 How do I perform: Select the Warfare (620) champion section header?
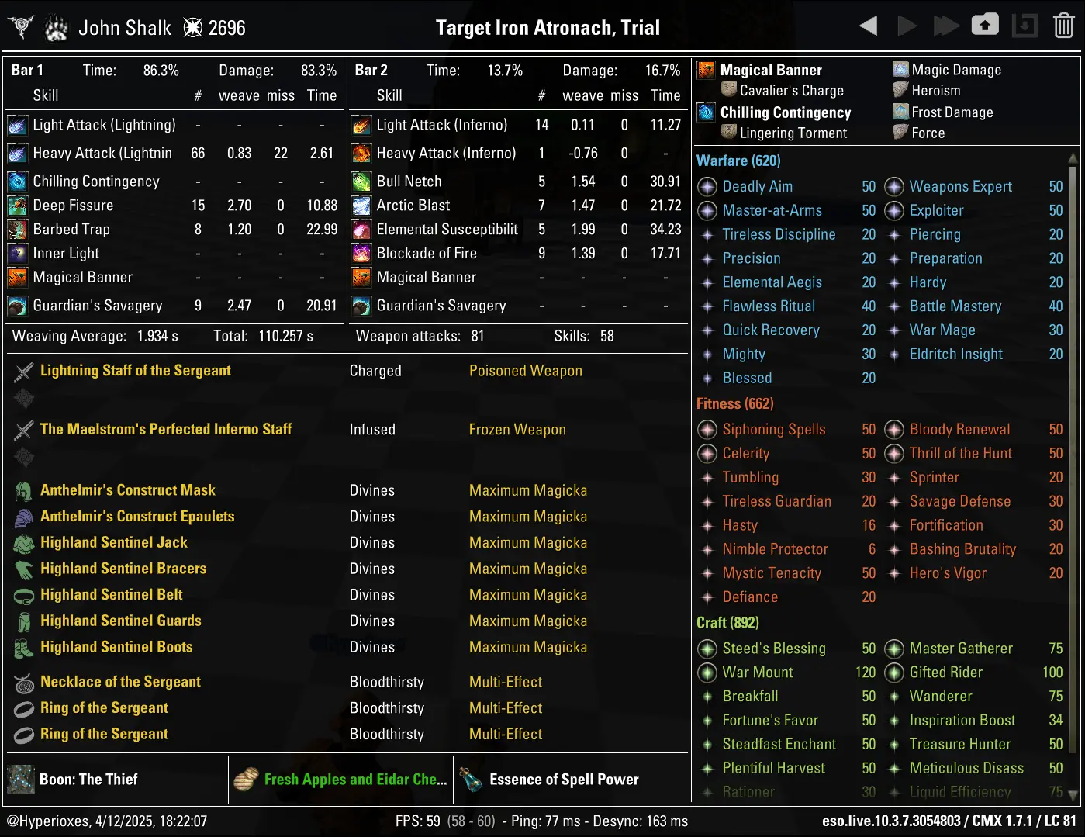pyautogui.click(x=738, y=161)
